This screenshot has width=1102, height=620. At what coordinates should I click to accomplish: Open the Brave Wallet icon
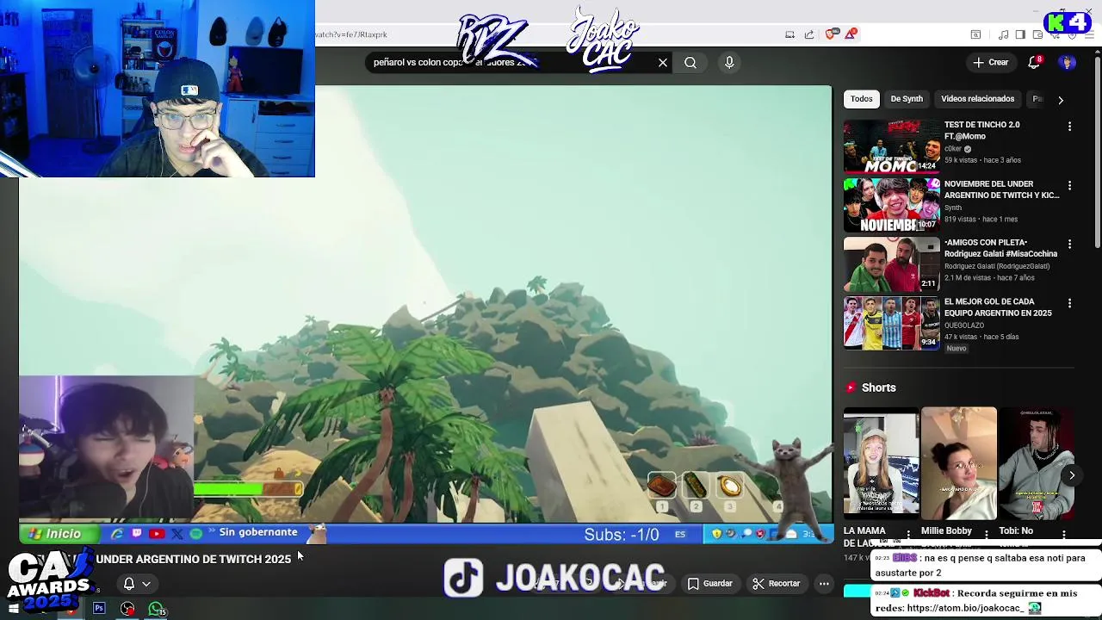coord(1037,34)
